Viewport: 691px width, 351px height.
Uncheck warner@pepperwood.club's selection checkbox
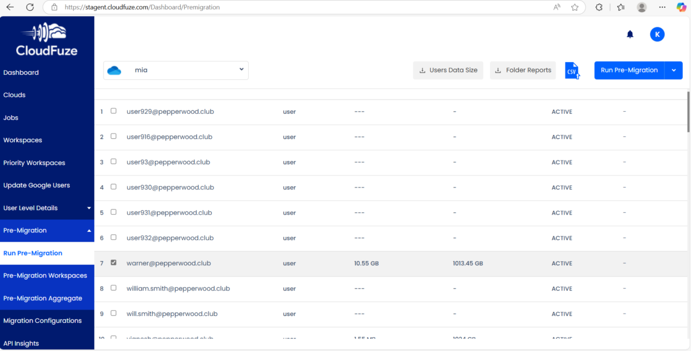click(x=113, y=262)
